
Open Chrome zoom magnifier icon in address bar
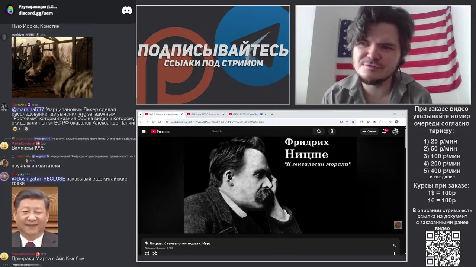coord(347,122)
